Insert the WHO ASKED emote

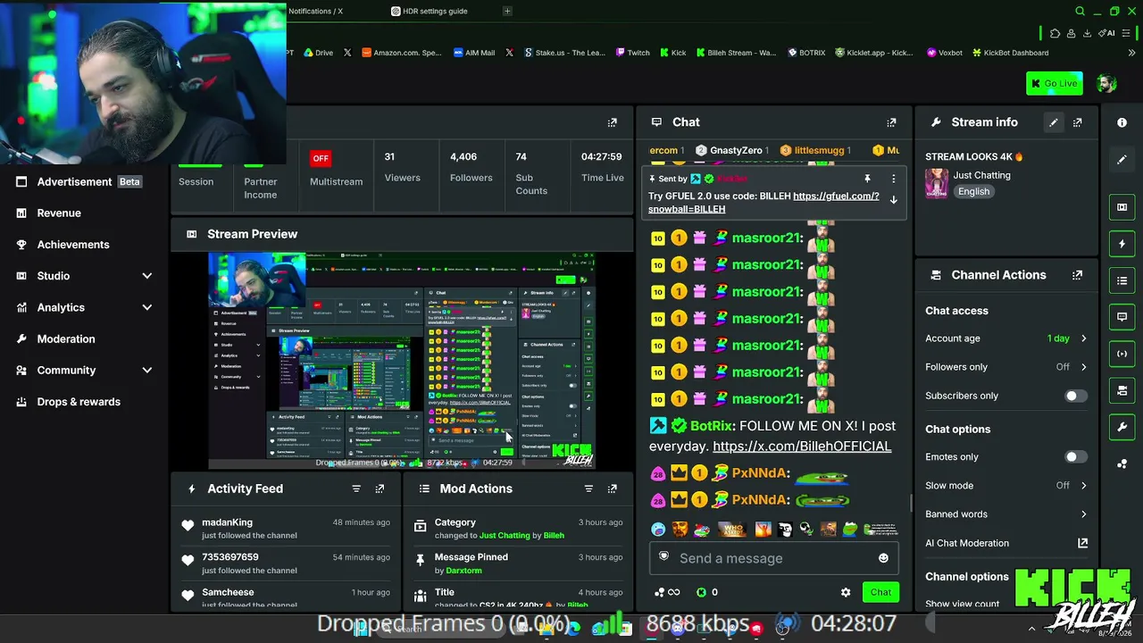tap(733, 530)
